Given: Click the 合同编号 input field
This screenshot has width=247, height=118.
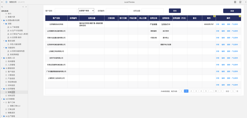Looking at the screenshot, I should point(117,11).
